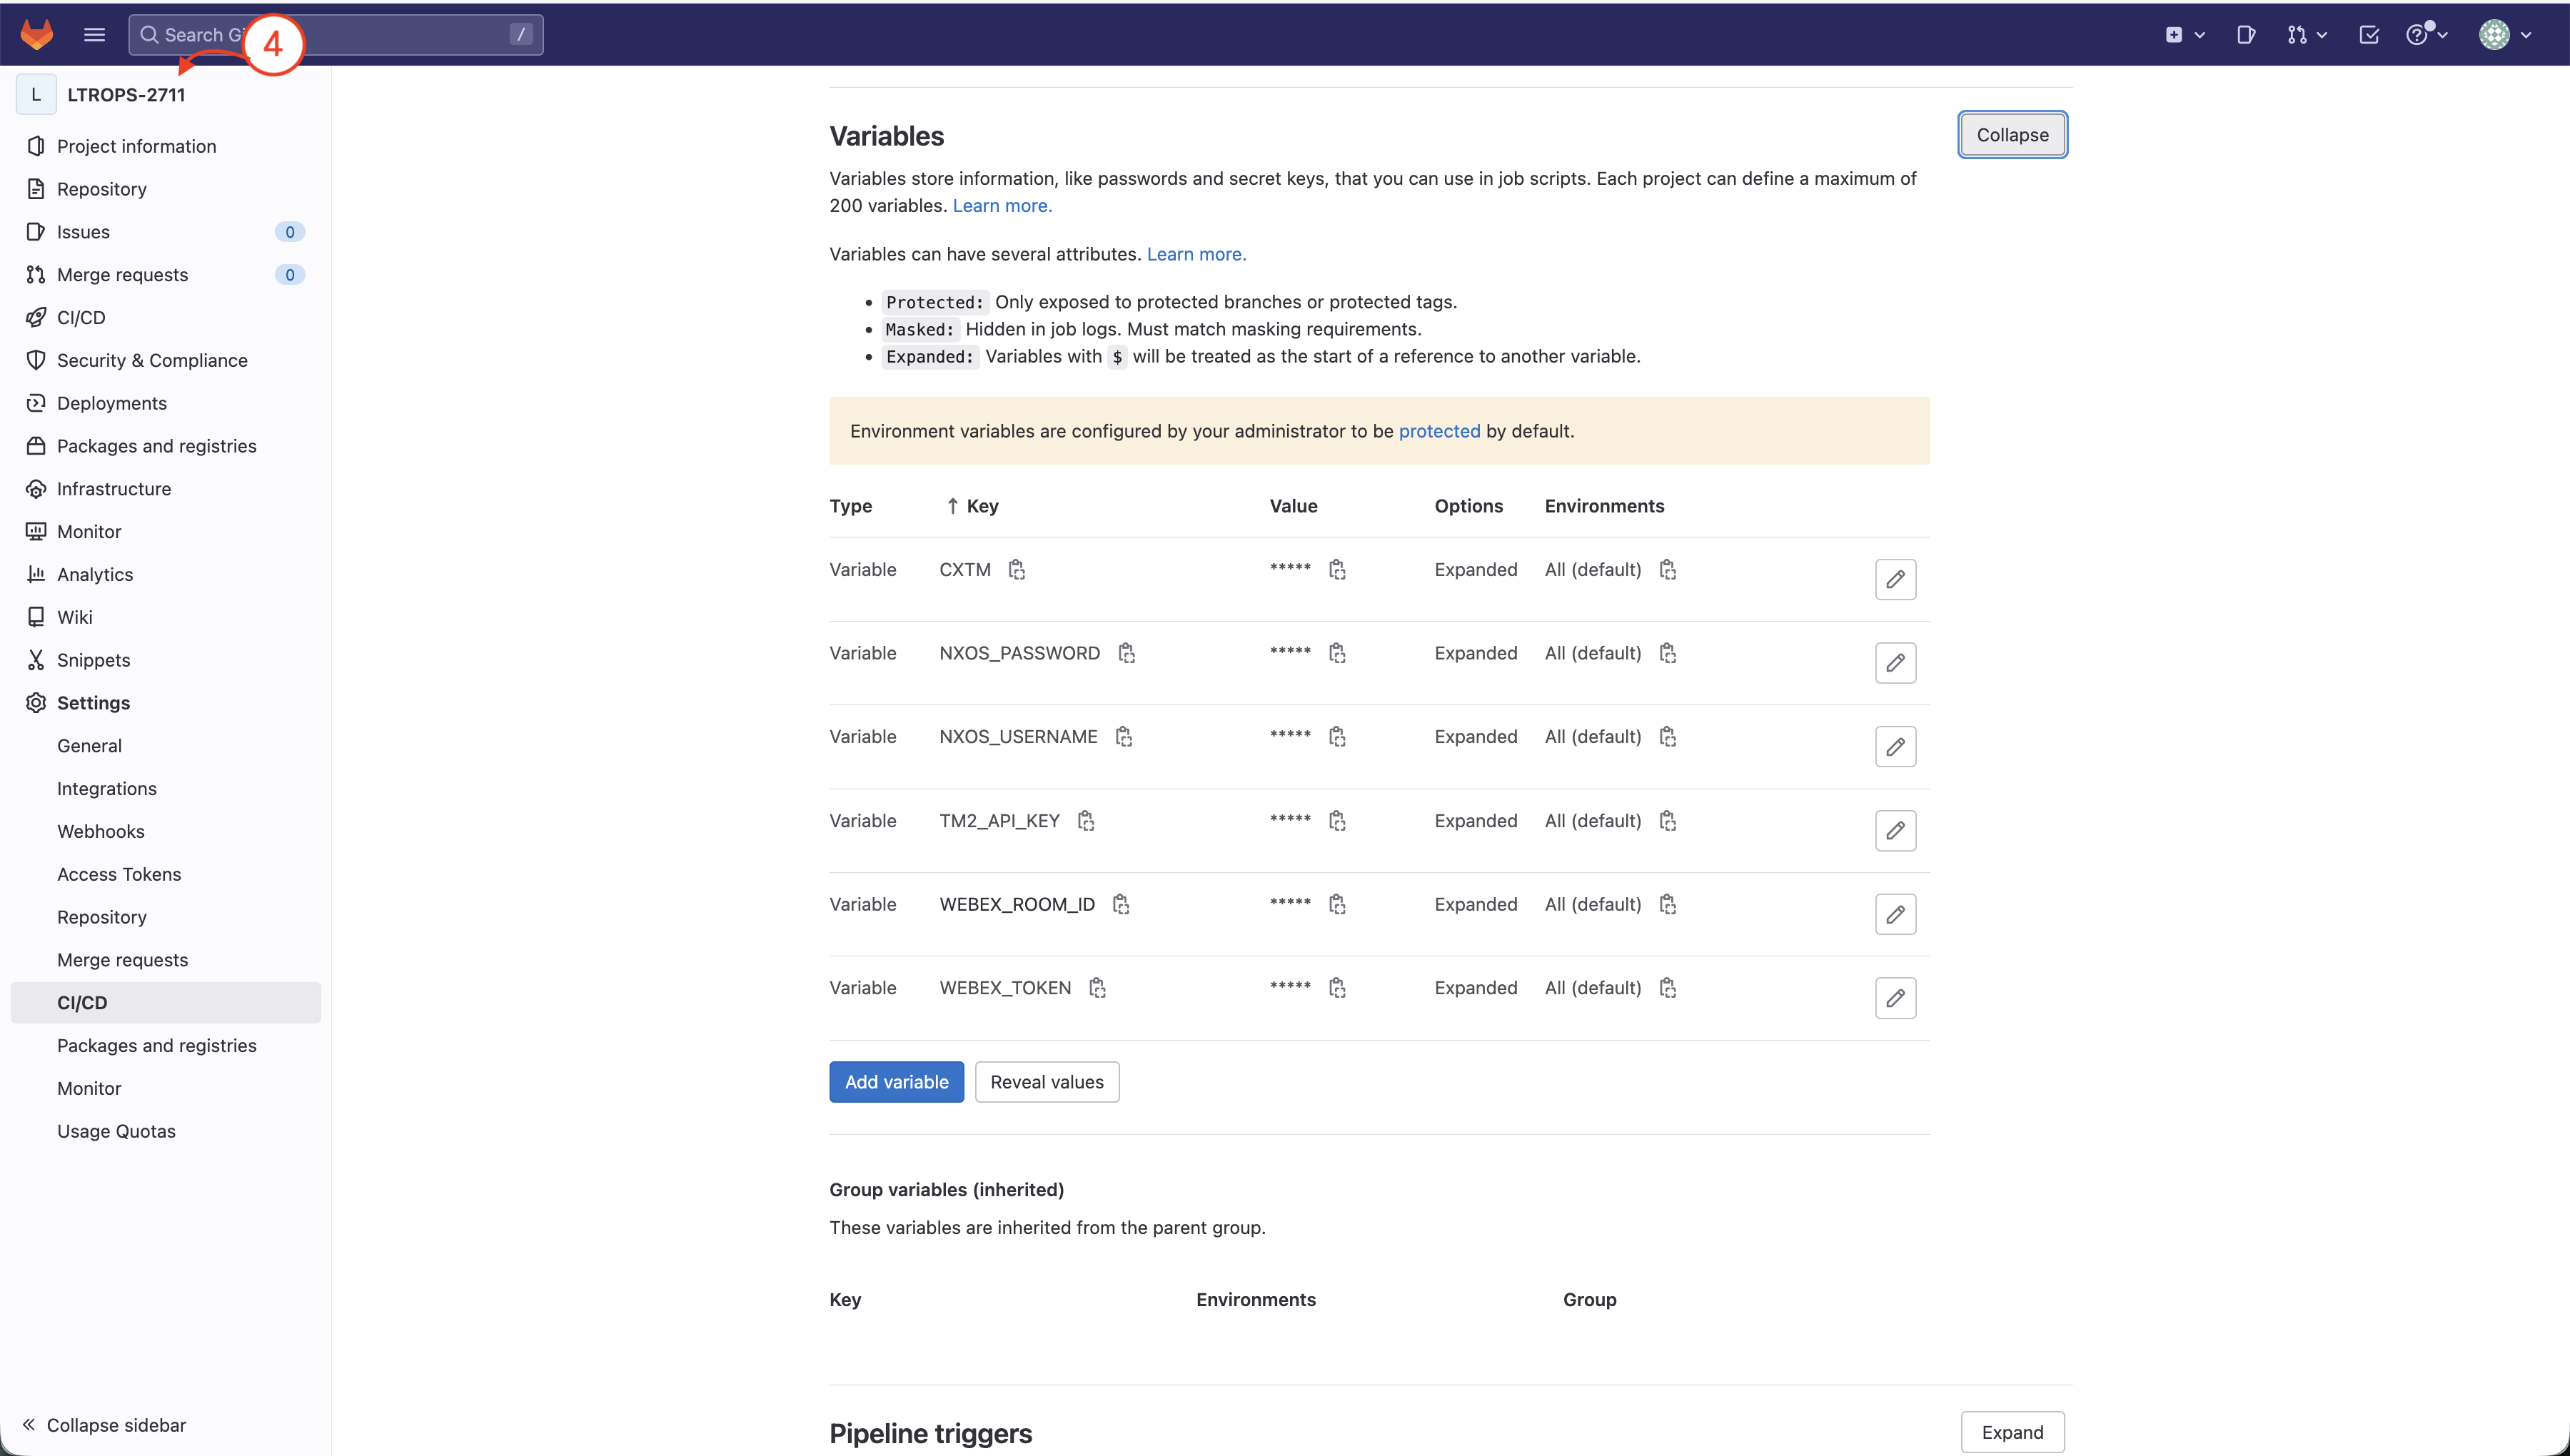This screenshot has width=2570, height=1456.
Task: Edit the WEBEX_ROOM_ID variable
Action: [1894, 914]
